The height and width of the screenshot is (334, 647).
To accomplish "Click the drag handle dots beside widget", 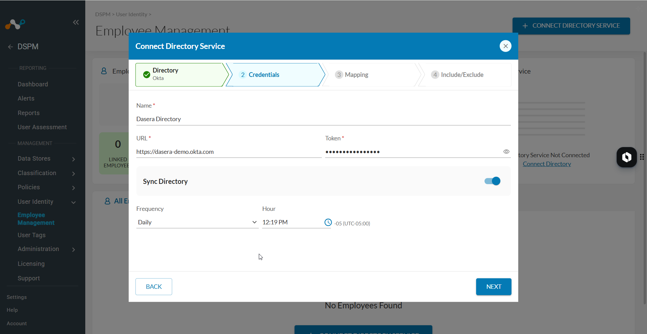I will [x=642, y=157].
